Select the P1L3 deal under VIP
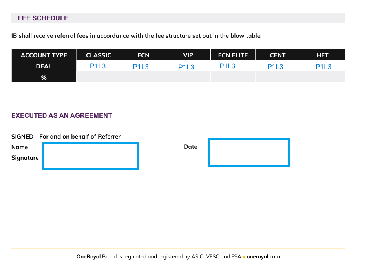The image size is (371, 276). coord(186,67)
